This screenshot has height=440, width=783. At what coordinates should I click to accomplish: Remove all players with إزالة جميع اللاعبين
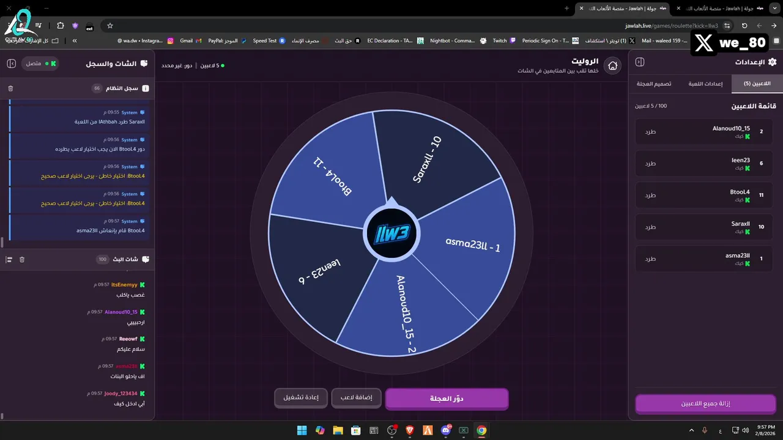click(705, 404)
